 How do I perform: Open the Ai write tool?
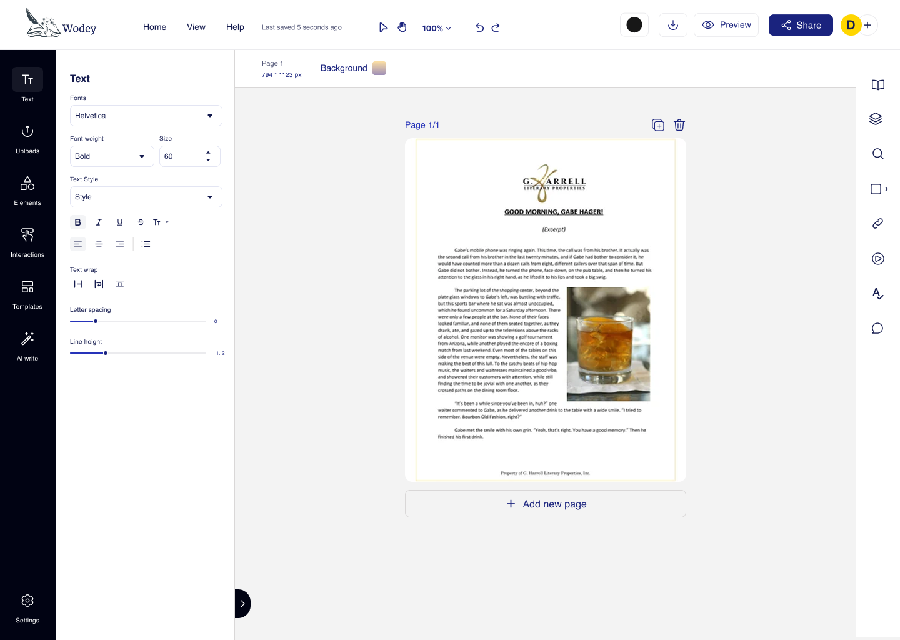[x=27, y=346]
